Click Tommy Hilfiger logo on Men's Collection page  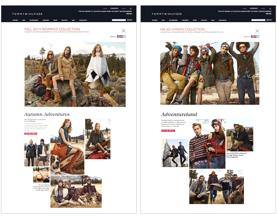167,14
